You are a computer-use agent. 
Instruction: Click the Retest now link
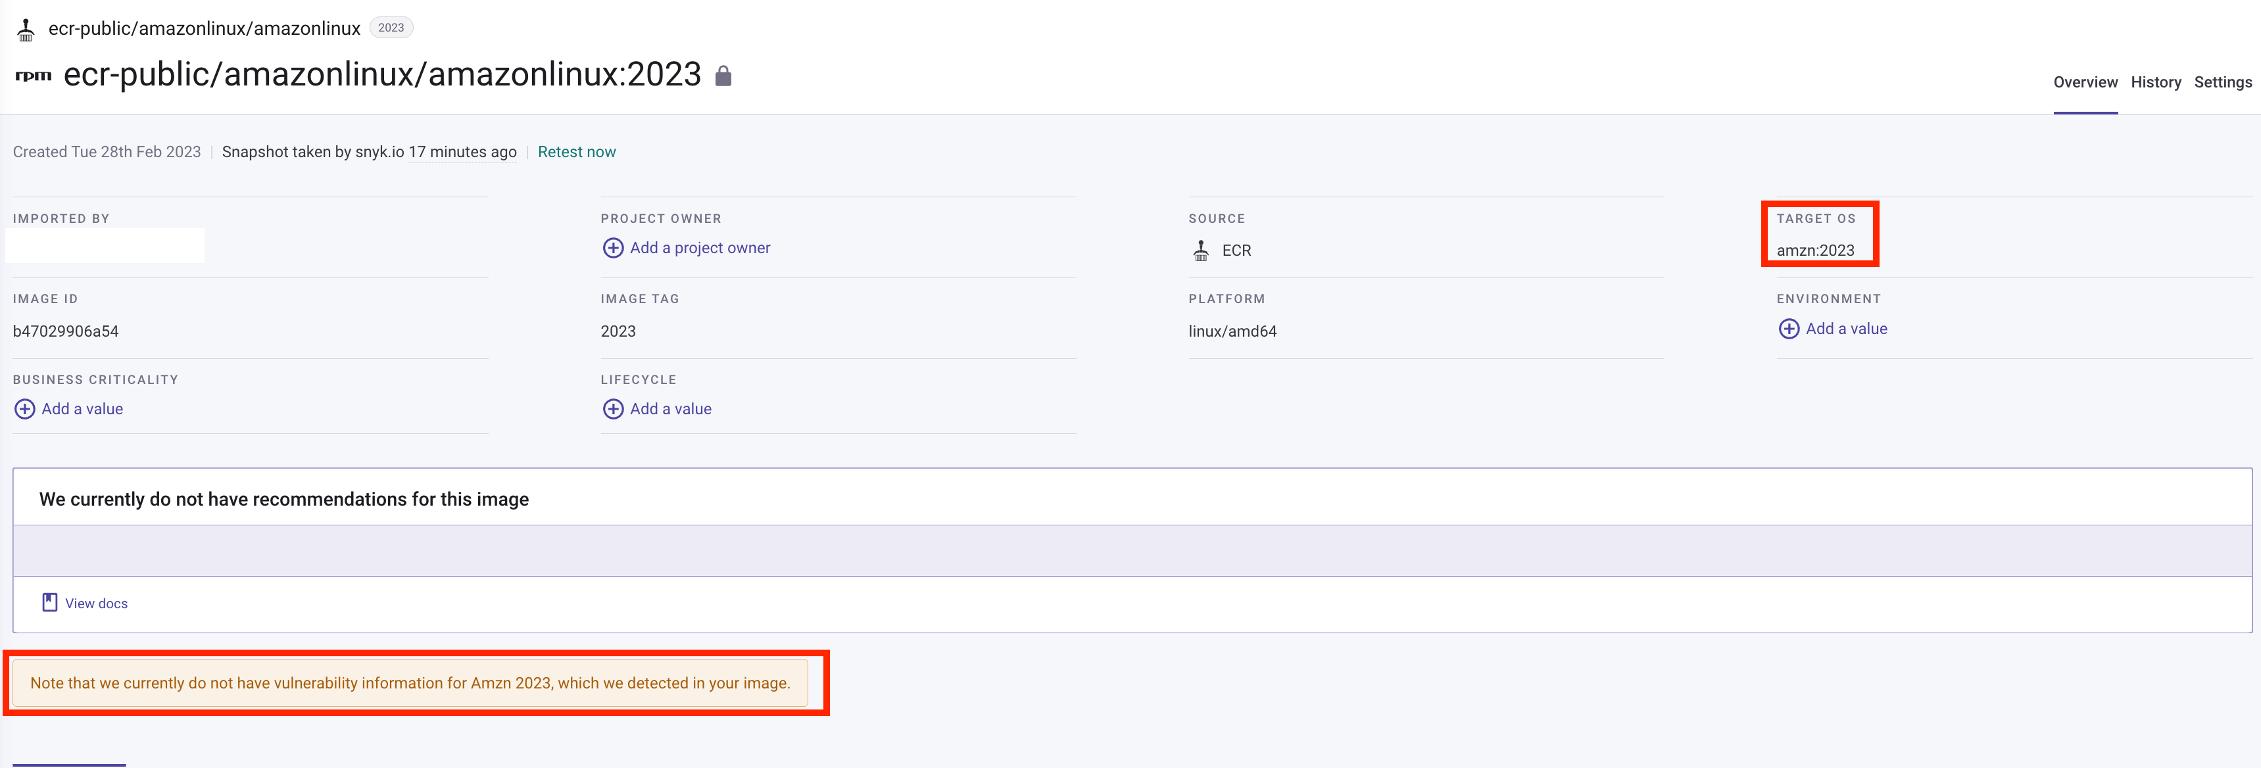tap(577, 152)
